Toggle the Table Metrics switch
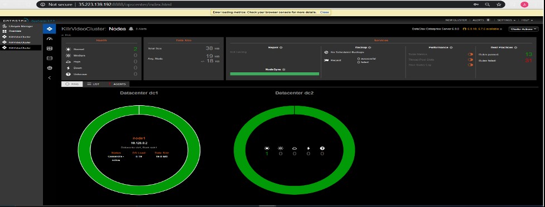This screenshot has height=207, width=545. click(470, 54)
